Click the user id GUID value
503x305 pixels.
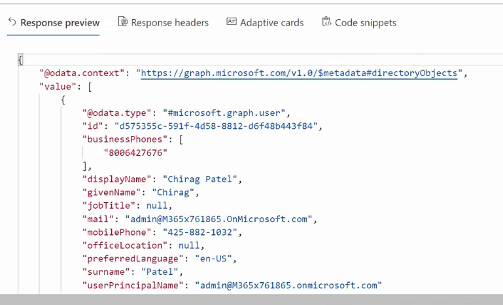[216, 126]
